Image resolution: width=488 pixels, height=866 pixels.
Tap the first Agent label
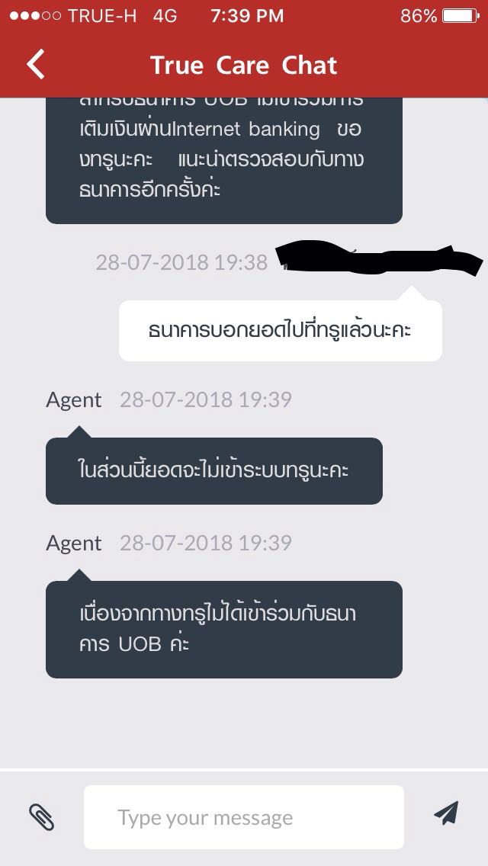pyautogui.click(x=73, y=400)
